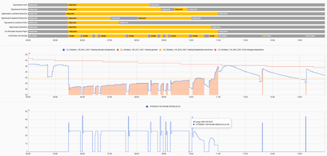The image size is (327, 156).
Task: Click first gray wyłączono segment in Gustaw row
Action: 48,9
